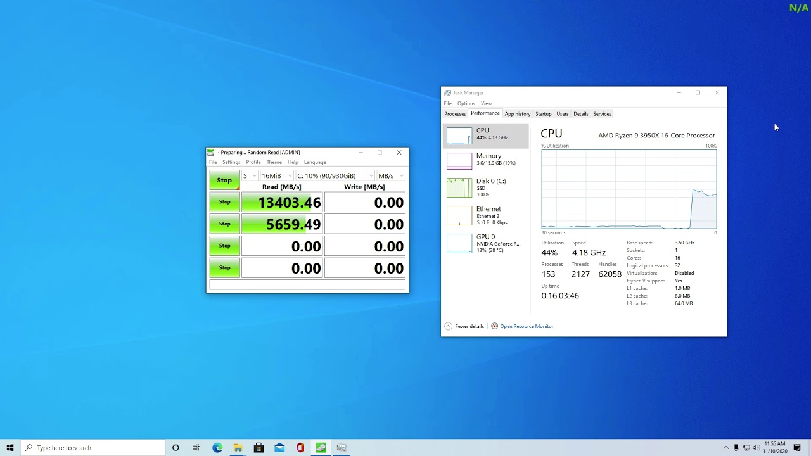
Task: Open CrystalDiskMark Profile menu
Action: click(x=253, y=162)
